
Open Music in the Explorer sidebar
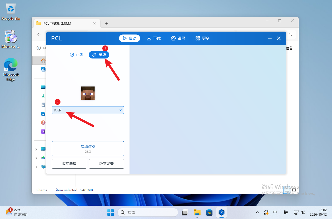[43, 123]
